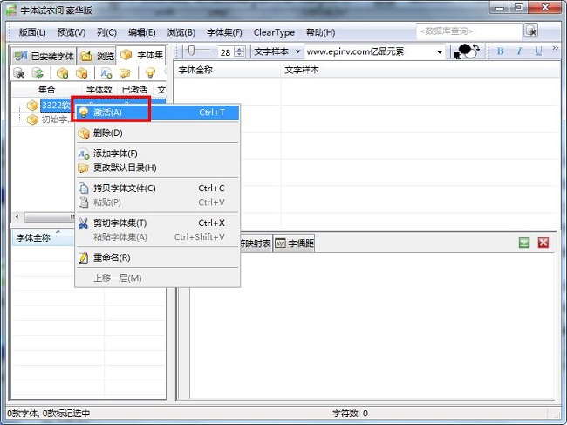Click the green export icon in lower panel
The height and width of the screenshot is (425, 567).
click(x=524, y=243)
